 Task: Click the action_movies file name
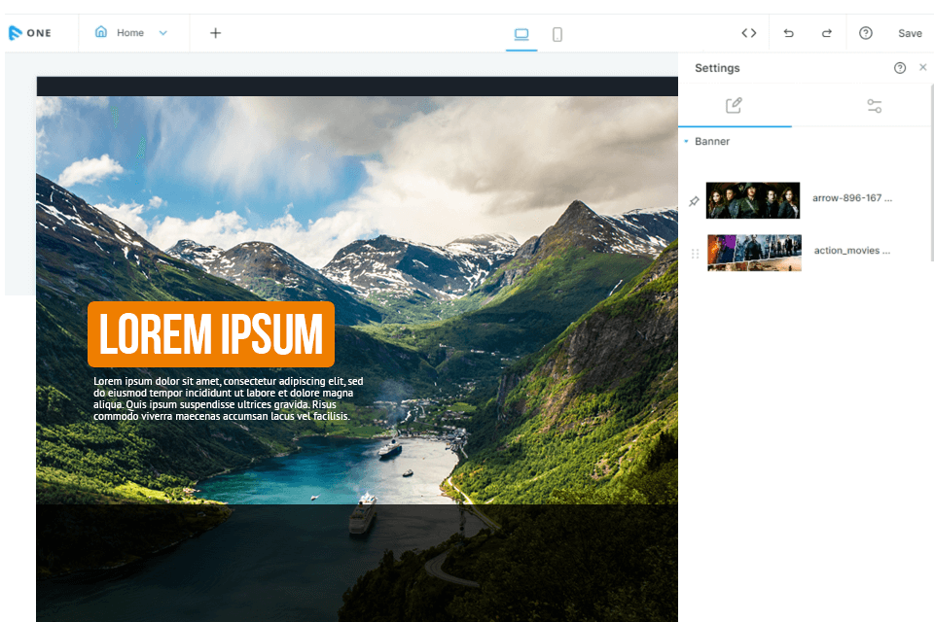(852, 251)
